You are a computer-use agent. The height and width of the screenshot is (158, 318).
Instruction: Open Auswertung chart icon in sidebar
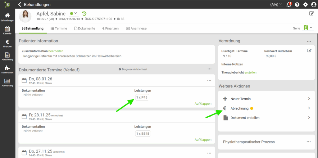coord(7,82)
